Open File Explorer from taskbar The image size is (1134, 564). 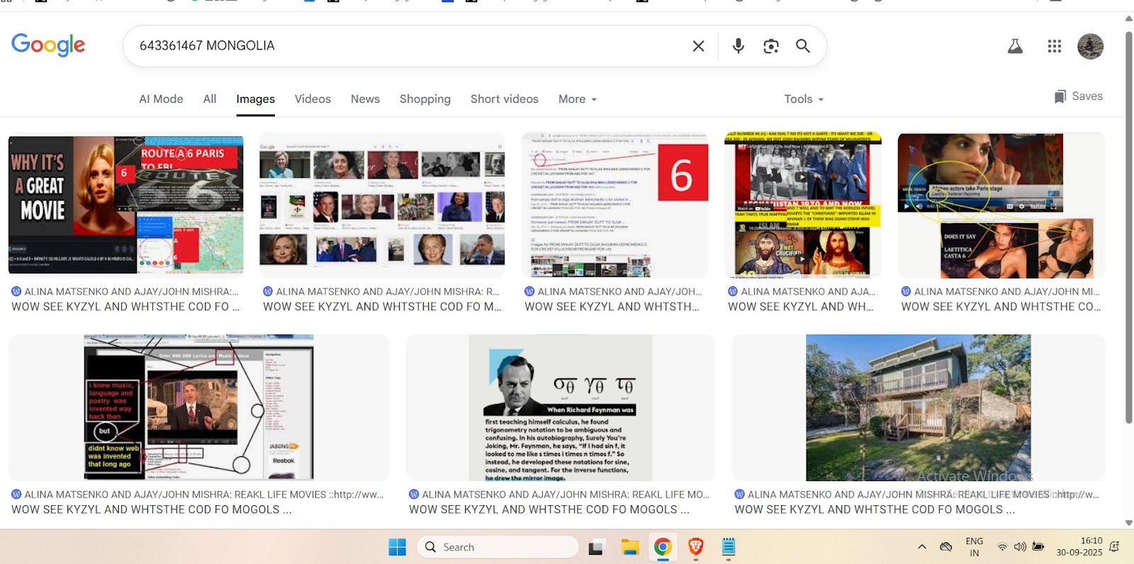click(x=629, y=546)
